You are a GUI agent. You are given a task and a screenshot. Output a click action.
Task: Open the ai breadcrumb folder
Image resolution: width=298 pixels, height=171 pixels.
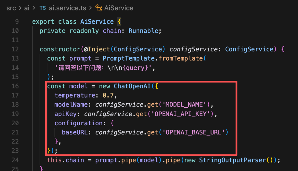coord(27,8)
